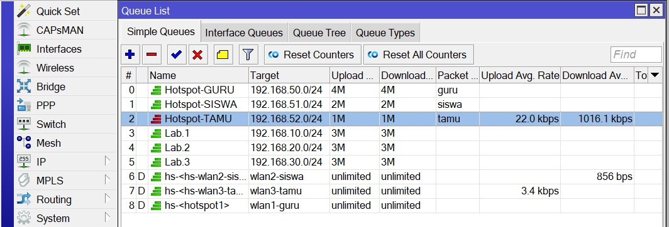
Task: Click Reset Counters button
Action: click(312, 55)
